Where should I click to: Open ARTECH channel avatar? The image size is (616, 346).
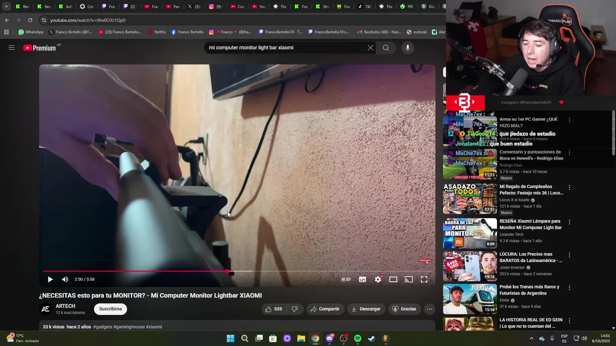click(x=45, y=309)
